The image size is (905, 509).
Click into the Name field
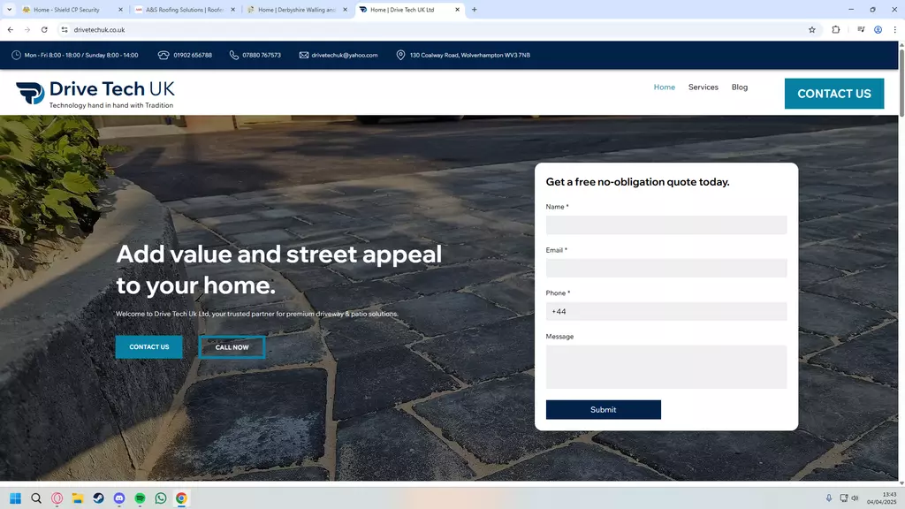666,225
